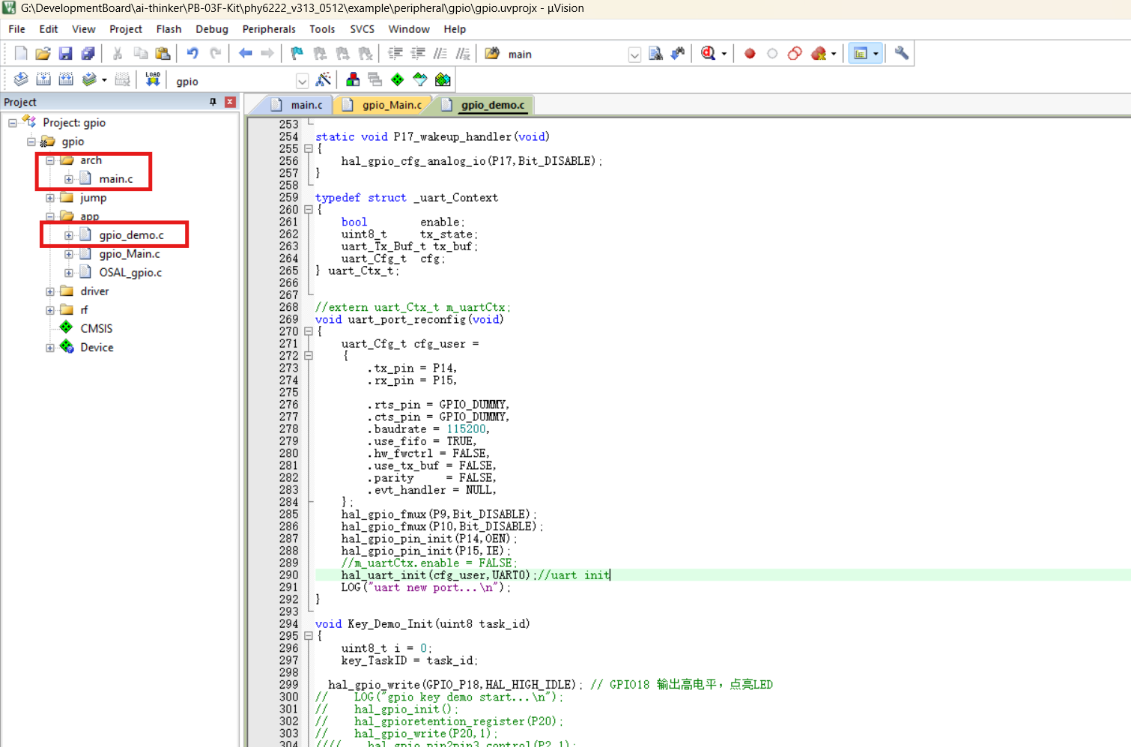The height and width of the screenshot is (747, 1131).
Task: Undo the last edit
Action: point(192,53)
